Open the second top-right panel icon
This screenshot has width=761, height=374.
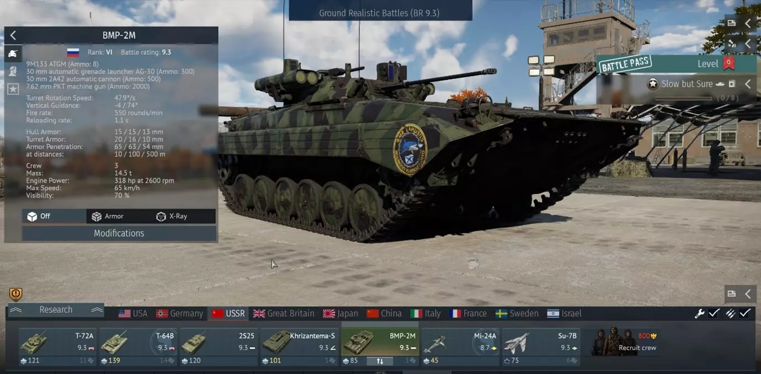(731, 43)
